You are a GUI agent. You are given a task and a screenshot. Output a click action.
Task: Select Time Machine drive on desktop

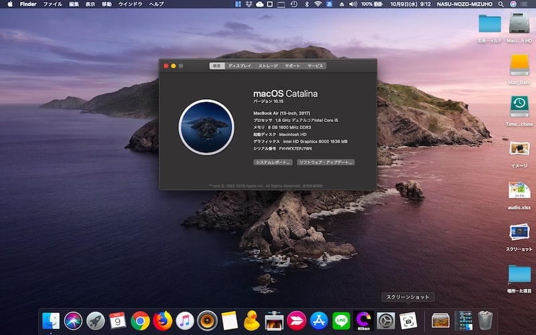click(519, 107)
